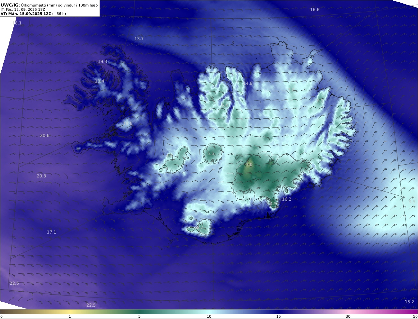Select the 17.1 value label
This screenshot has height=319, width=418.
point(51,232)
